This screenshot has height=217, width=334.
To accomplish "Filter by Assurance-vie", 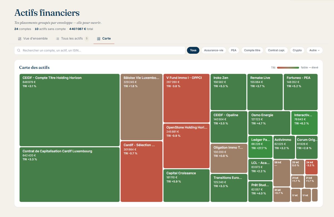I will click(x=214, y=50).
